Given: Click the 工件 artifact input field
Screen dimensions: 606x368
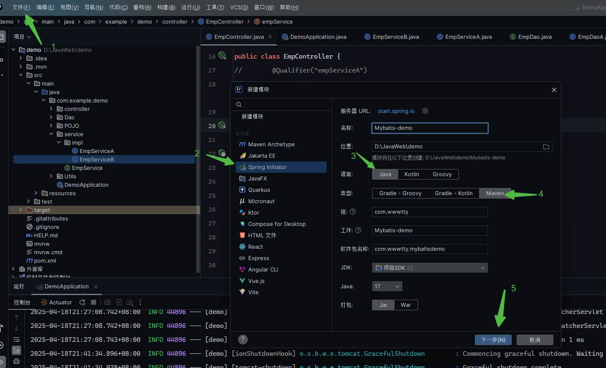Looking at the screenshot, I should (430, 231).
